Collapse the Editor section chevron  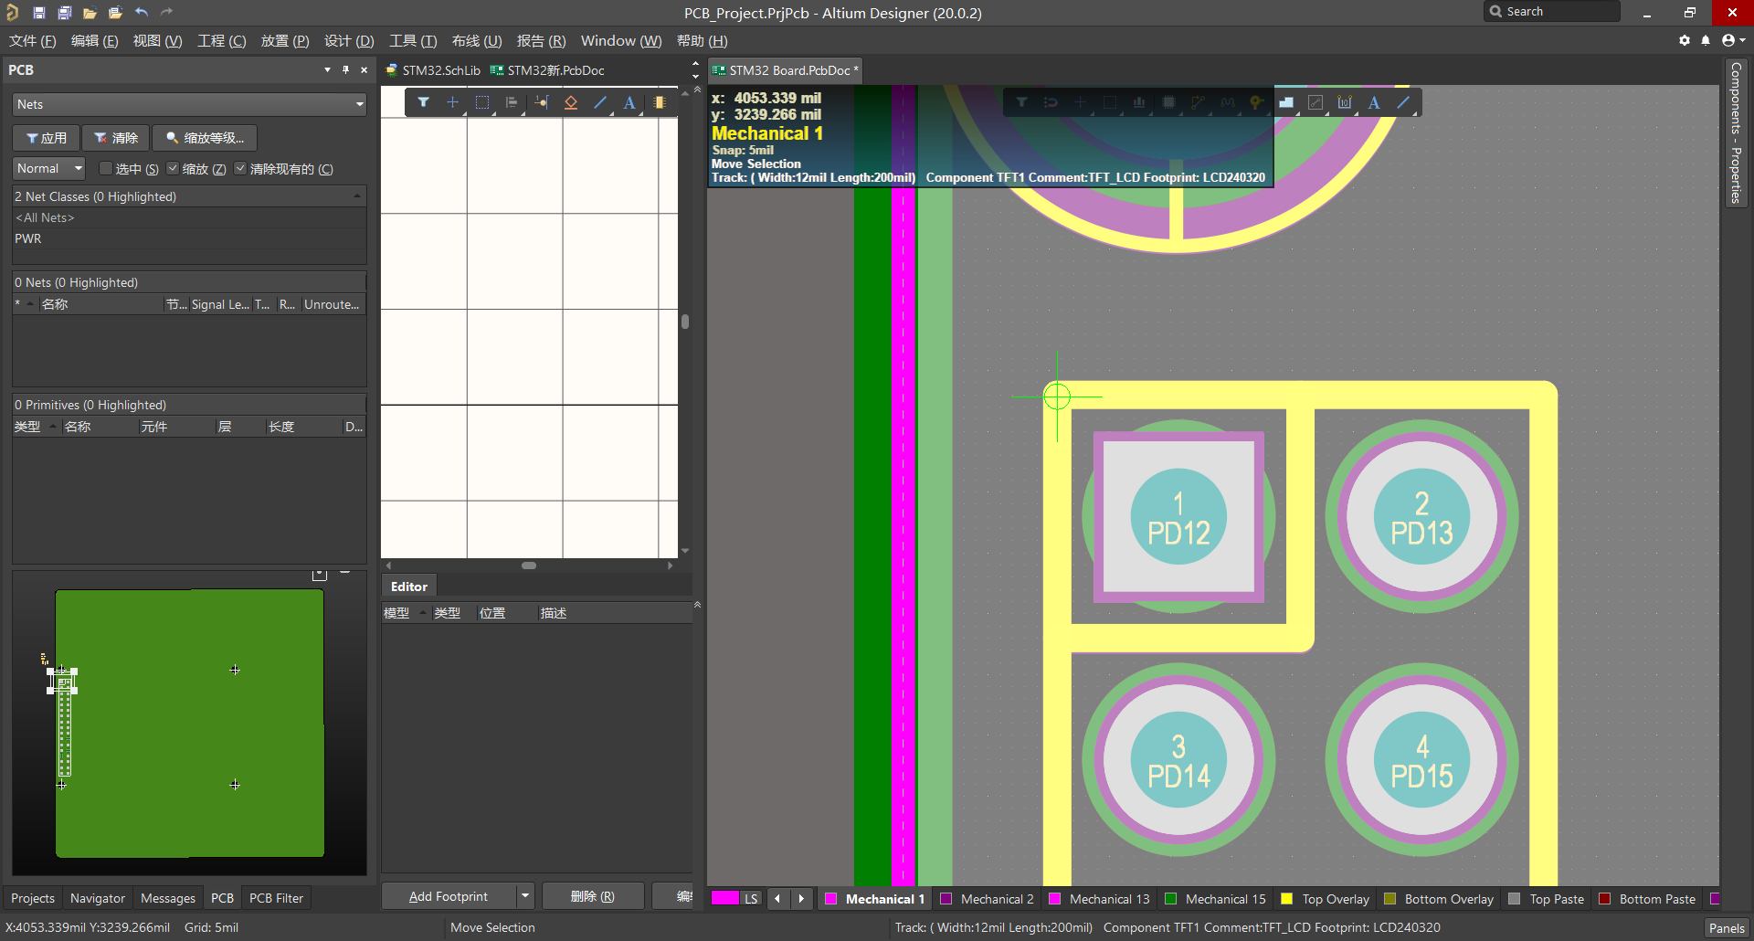click(697, 605)
